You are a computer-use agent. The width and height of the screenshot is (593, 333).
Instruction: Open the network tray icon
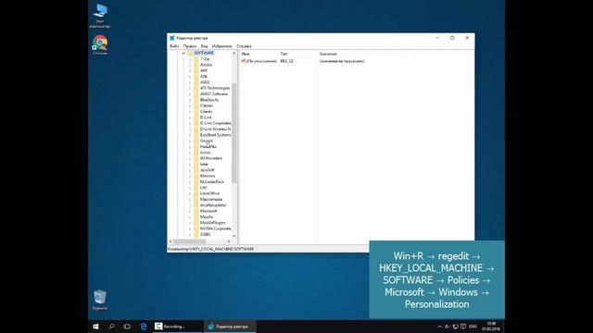coord(455,327)
